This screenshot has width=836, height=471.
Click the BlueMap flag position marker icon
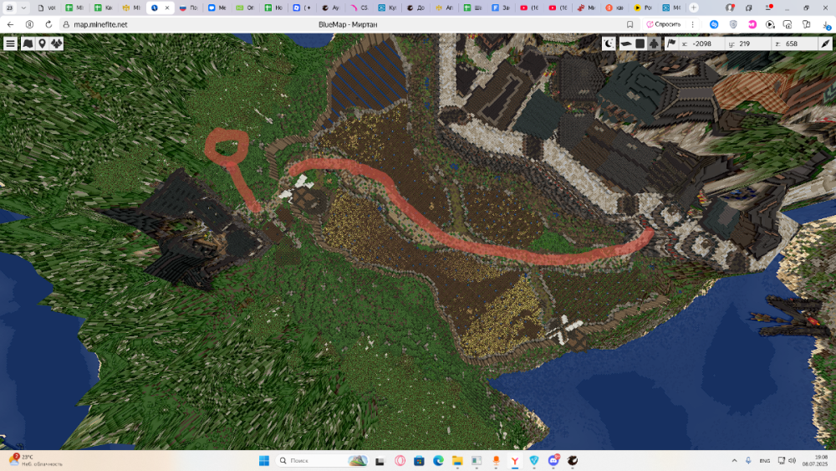pyautogui.click(x=670, y=44)
